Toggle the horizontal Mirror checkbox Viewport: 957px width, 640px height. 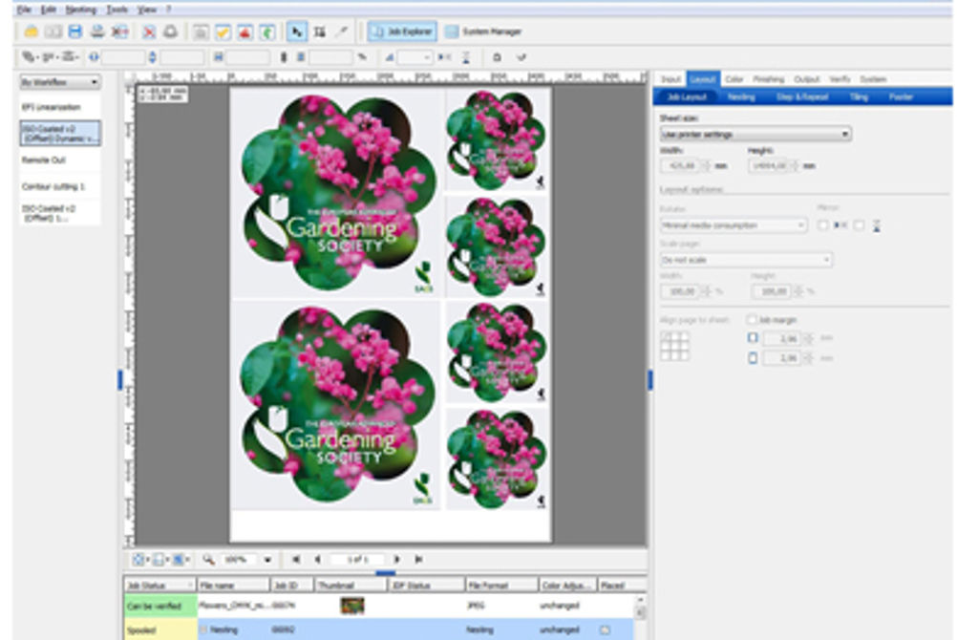[x=822, y=225]
